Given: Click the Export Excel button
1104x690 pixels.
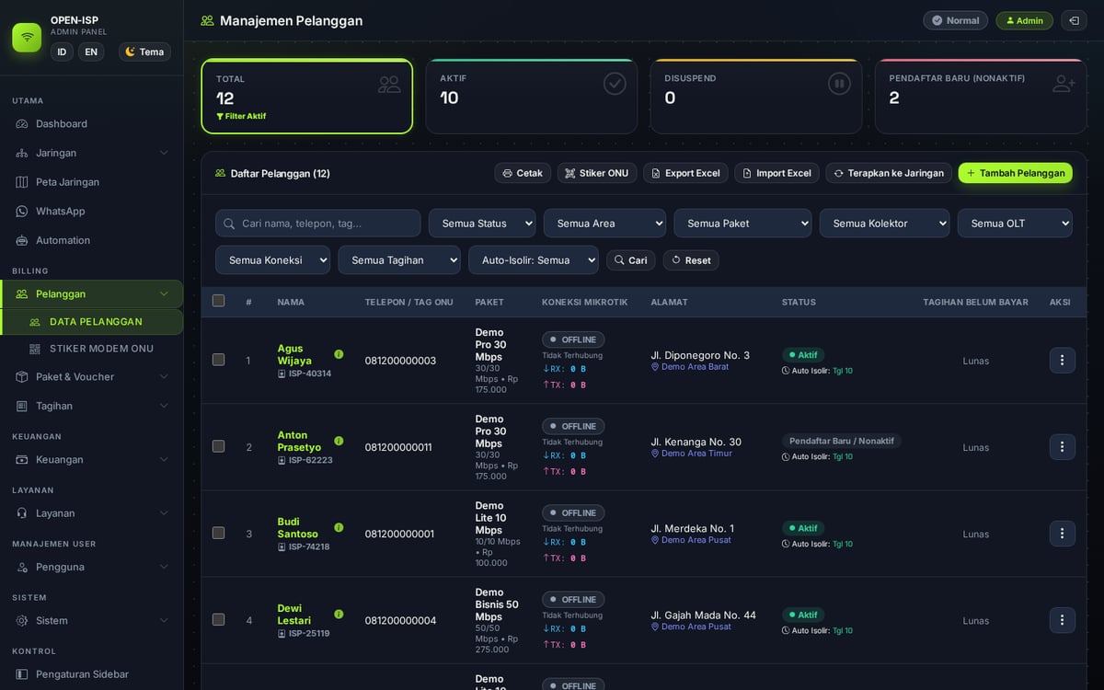Looking at the screenshot, I should click(x=685, y=173).
